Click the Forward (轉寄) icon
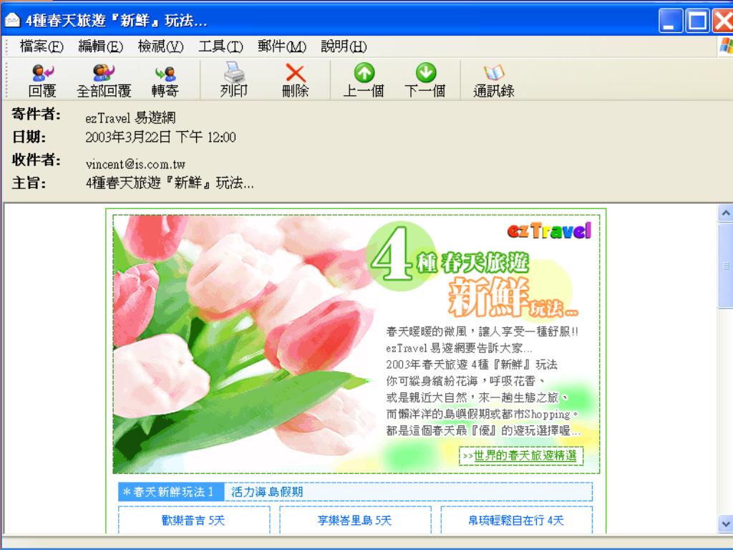This screenshot has width=733, height=550. click(165, 80)
